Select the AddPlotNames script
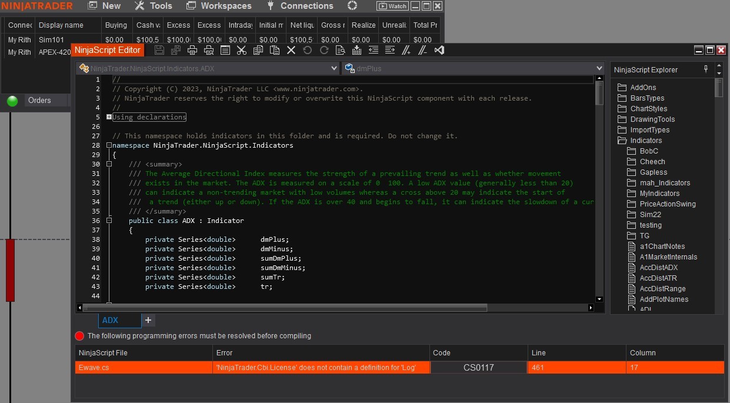Viewport: 730px width, 403px height. 658,299
